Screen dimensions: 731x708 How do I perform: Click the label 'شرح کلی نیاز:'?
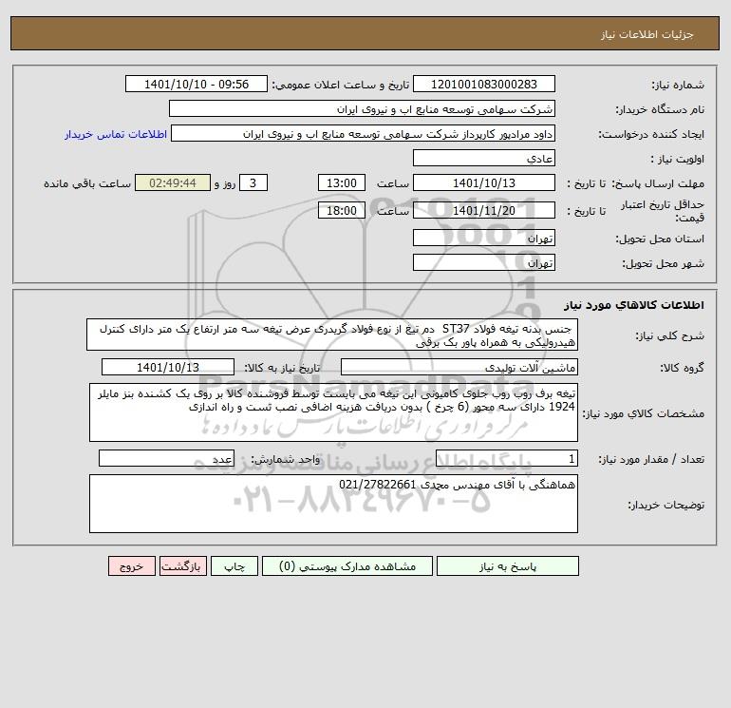tap(670, 336)
